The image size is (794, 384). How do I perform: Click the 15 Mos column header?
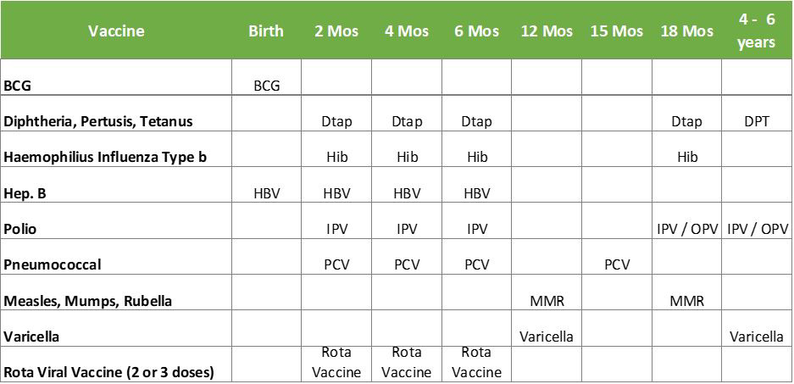click(x=616, y=31)
